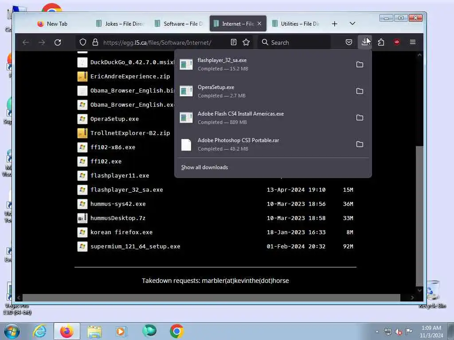
Task: Show flashplayer_32_sa.exe download in folder
Action: click(360, 65)
